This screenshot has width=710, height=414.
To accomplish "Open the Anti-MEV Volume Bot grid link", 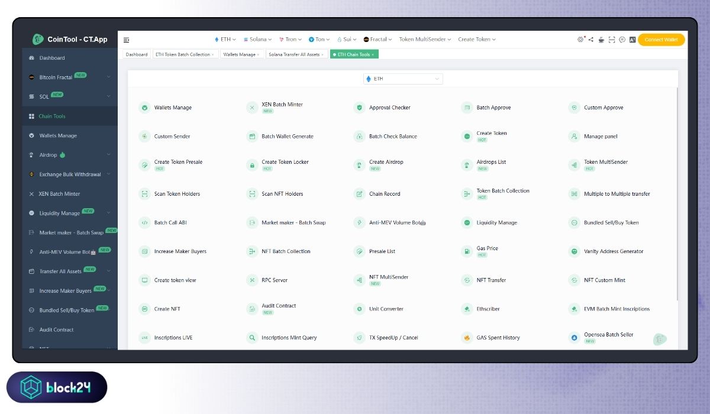I will (x=398, y=222).
